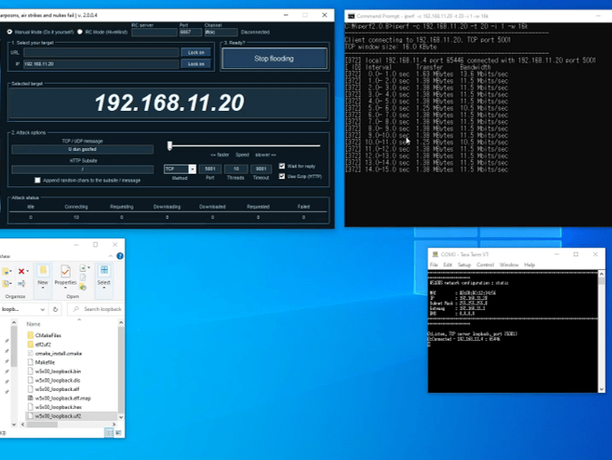This screenshot has width=612, height=460.
Task: Select IRC Mode (HiveMind) radio button
Action: (80, 32)
